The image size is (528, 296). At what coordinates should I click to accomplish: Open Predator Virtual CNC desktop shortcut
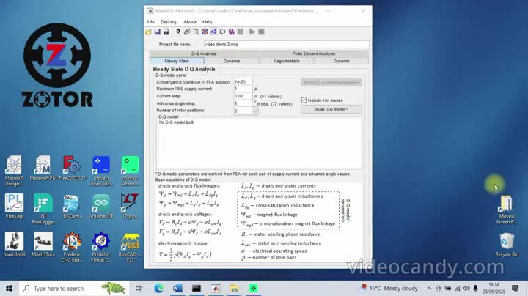point(101,247)
